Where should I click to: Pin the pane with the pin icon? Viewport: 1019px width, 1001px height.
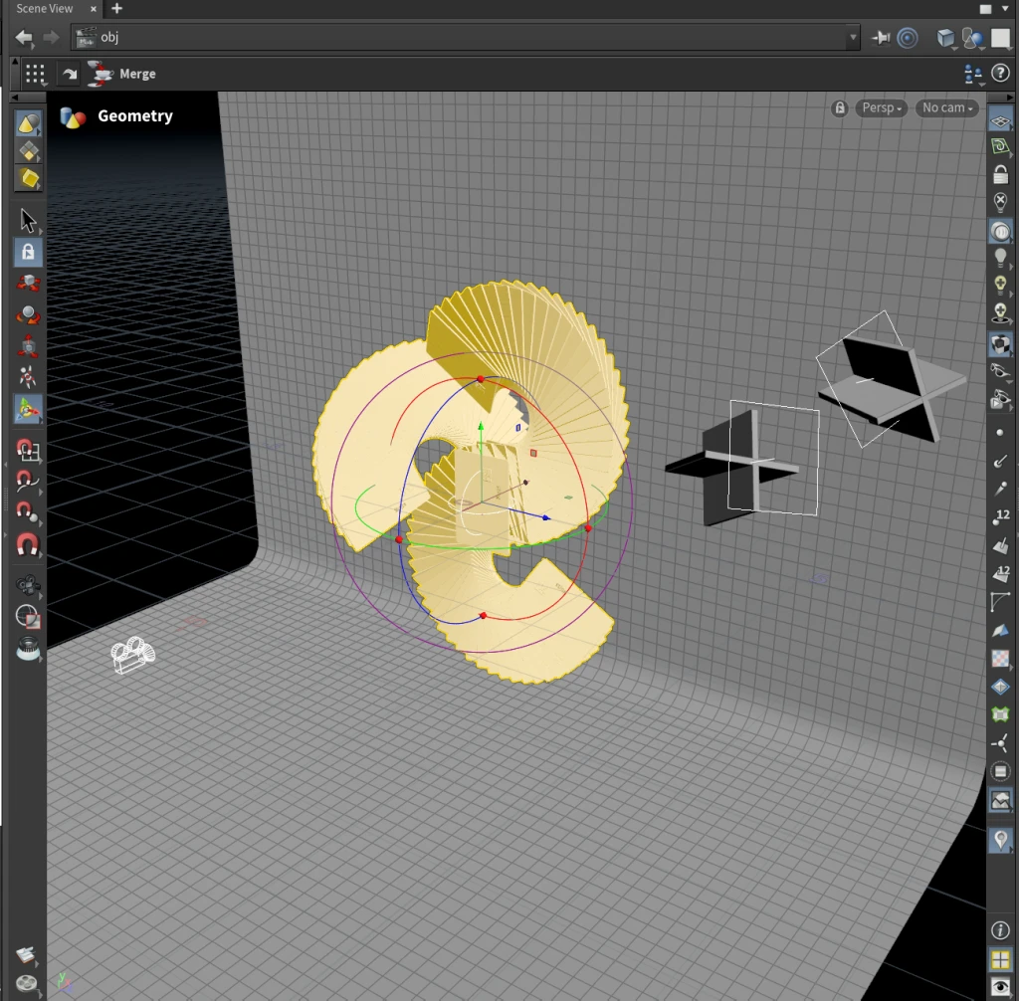tap(881, 38)
